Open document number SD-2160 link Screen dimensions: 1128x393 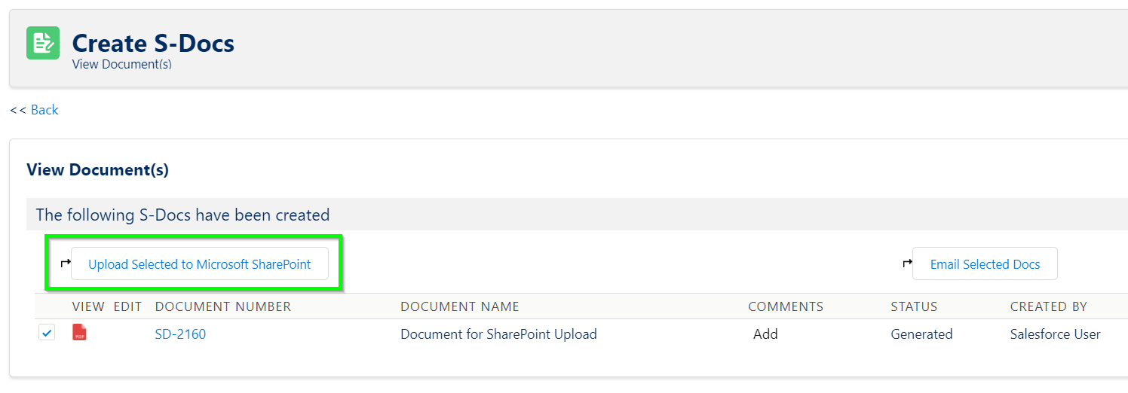(x=180, y=334)
